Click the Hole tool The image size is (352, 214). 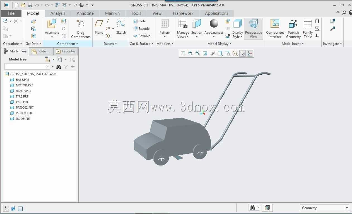(x=139, y=21)
